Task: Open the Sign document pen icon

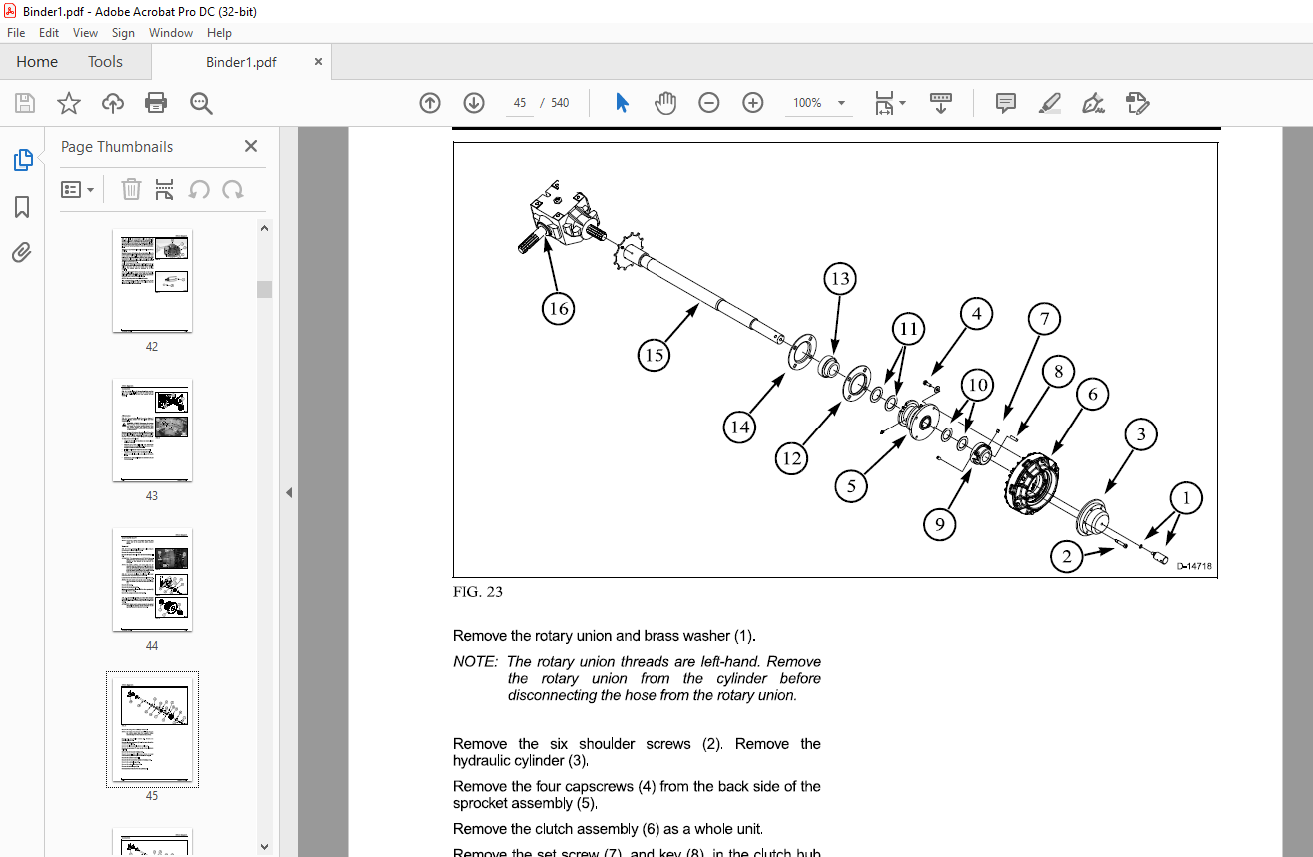Action: tap(1093, 103)
